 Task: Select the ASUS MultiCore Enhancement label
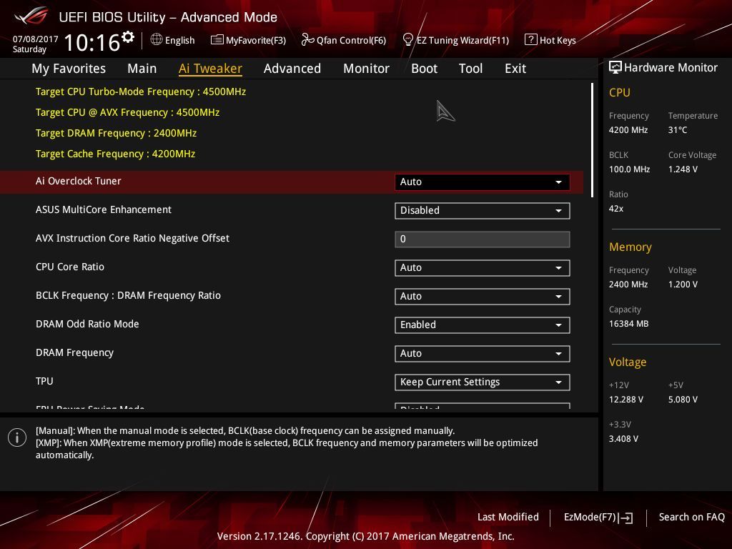104,209
